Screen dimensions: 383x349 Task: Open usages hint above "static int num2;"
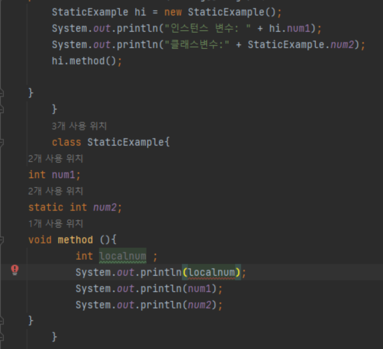pos(56,191)
